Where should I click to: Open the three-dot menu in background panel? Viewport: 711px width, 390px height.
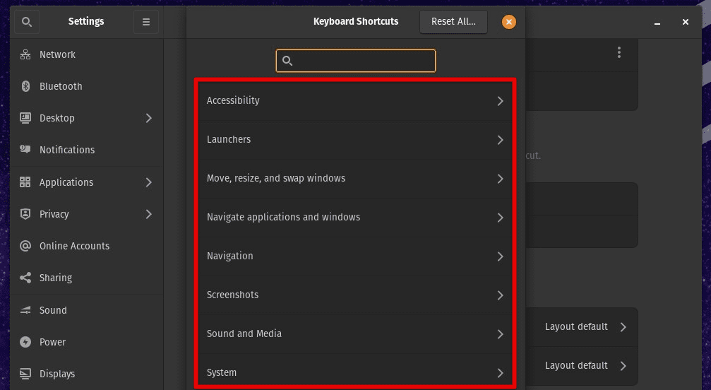click(619, 52)
